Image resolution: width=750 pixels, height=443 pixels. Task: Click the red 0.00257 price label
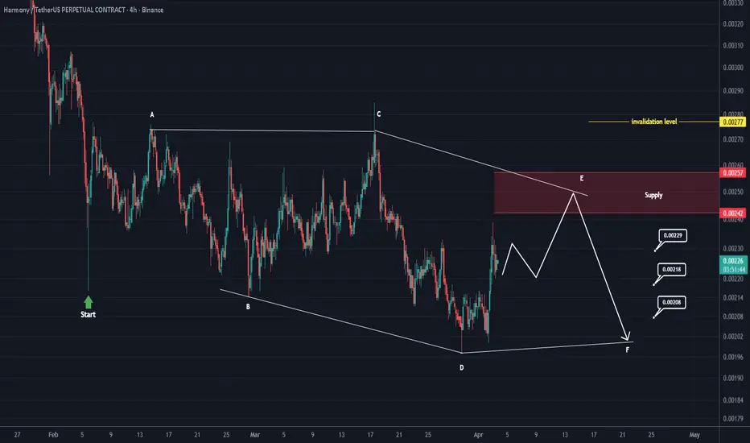tap(733, 172)
